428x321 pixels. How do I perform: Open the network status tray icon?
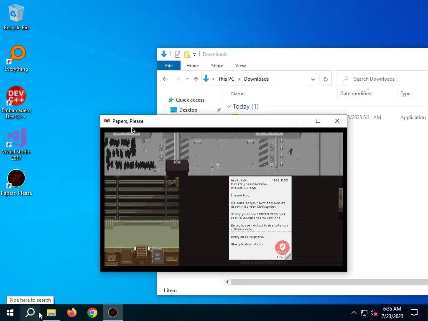click(364, 313)
